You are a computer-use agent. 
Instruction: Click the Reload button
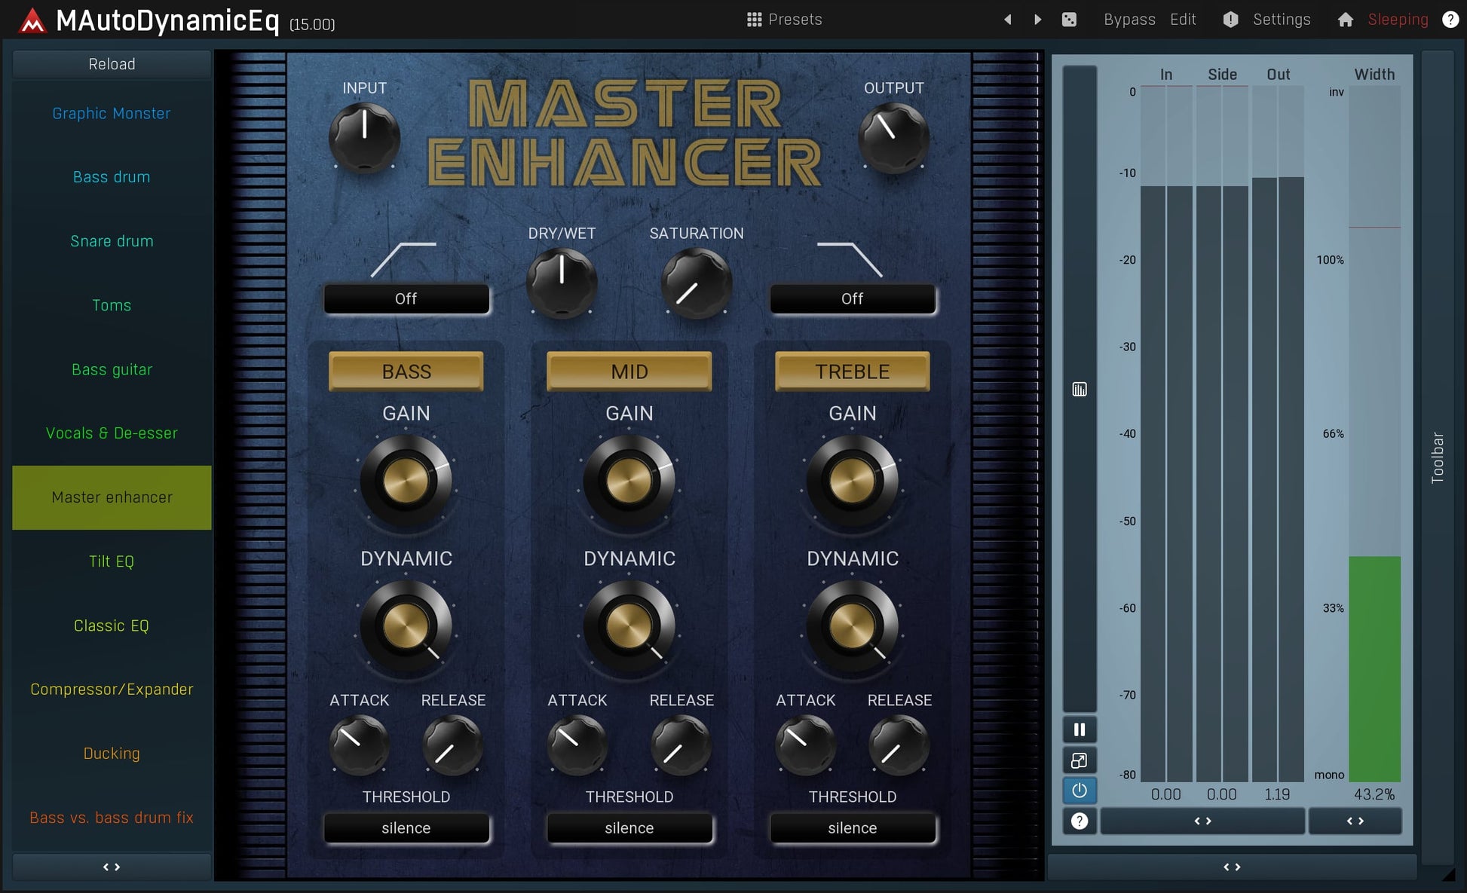tap(112, 64)
